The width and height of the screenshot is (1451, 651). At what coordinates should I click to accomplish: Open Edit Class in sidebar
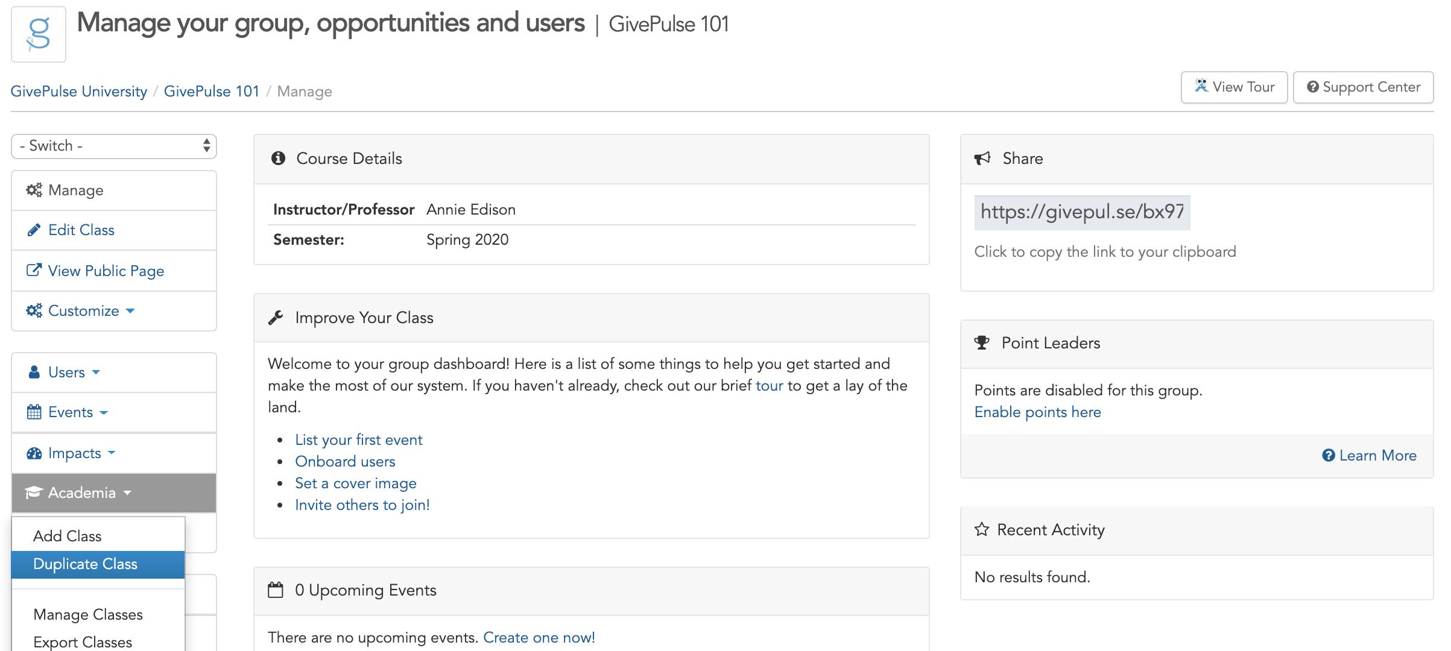point(114,230)
